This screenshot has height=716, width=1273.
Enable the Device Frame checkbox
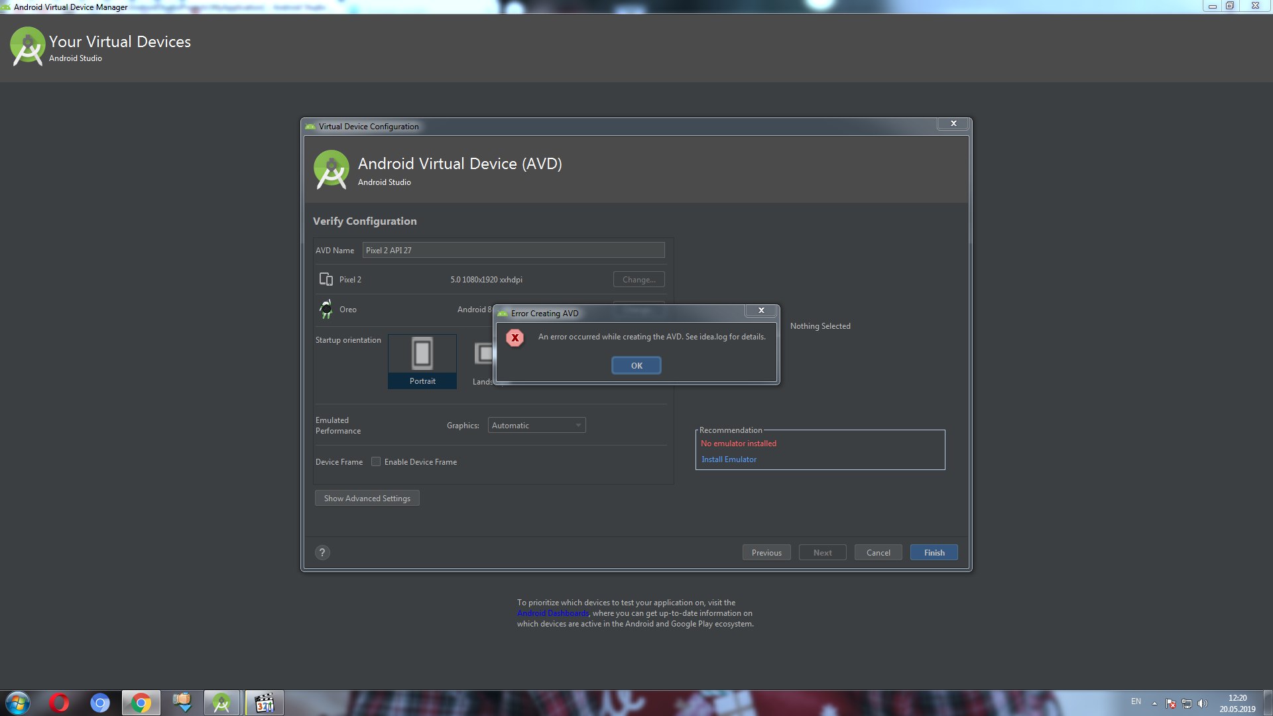click(x=376, y=461)
